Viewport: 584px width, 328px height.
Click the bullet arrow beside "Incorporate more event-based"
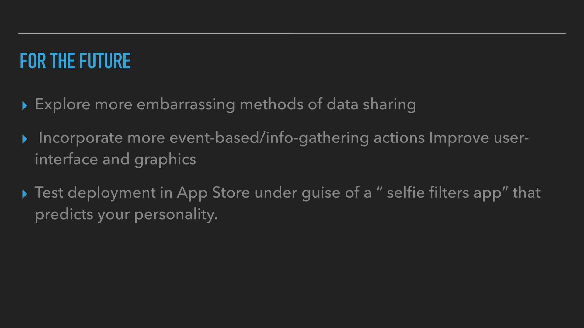[25, 139]
